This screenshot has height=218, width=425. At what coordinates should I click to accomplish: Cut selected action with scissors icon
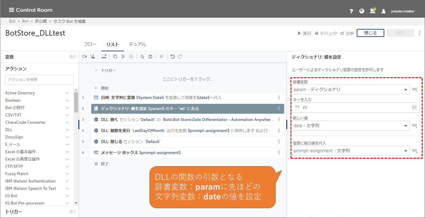tap(123, 57)
